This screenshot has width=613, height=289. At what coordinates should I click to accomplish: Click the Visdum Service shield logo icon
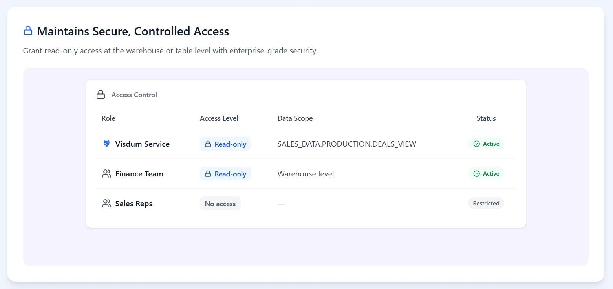point(106,144)
